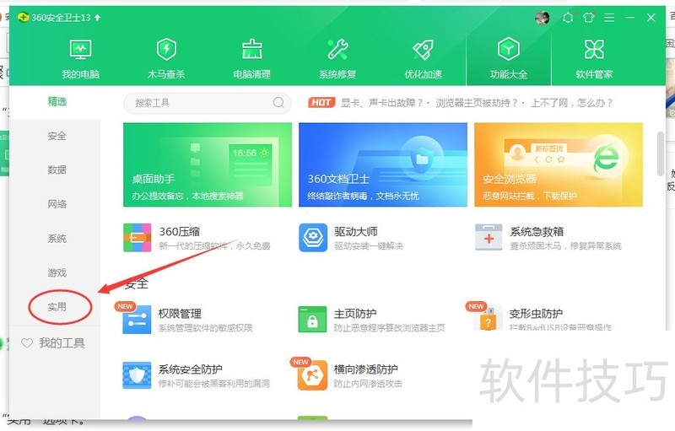Open the main menu hamburger icon
The height and width of the screenshot is (431, 675).
(x=609, y=18)
